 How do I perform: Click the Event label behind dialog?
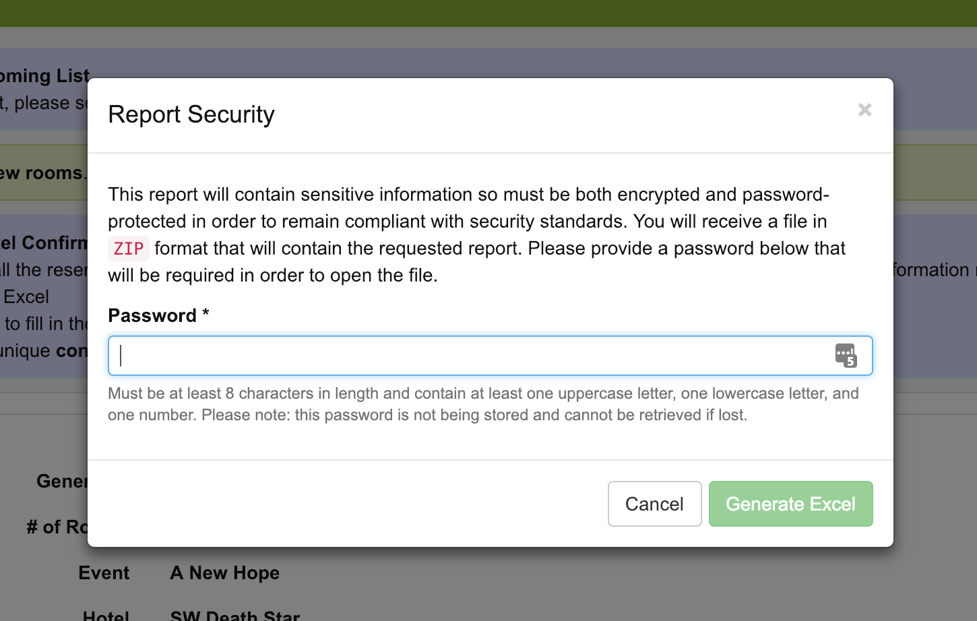point(104,573)
